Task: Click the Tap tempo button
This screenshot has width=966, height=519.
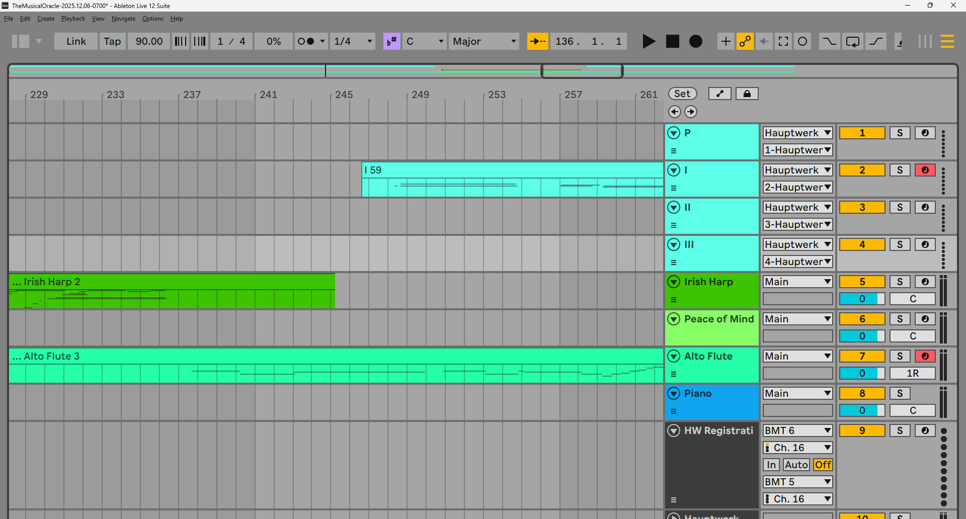Action: [112, 41]
